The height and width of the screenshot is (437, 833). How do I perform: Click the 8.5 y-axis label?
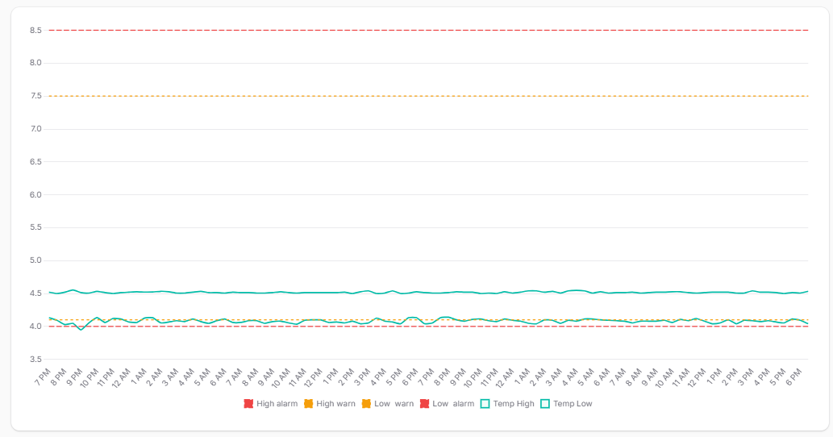[x=35, y=30]
